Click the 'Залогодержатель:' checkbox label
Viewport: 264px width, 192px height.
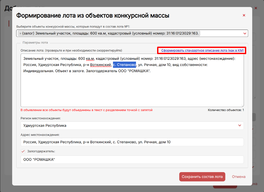41,151
